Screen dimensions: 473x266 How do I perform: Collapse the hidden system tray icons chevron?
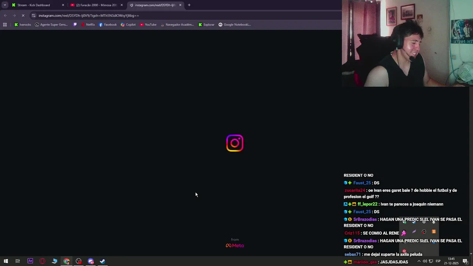(x=419, y=261)
